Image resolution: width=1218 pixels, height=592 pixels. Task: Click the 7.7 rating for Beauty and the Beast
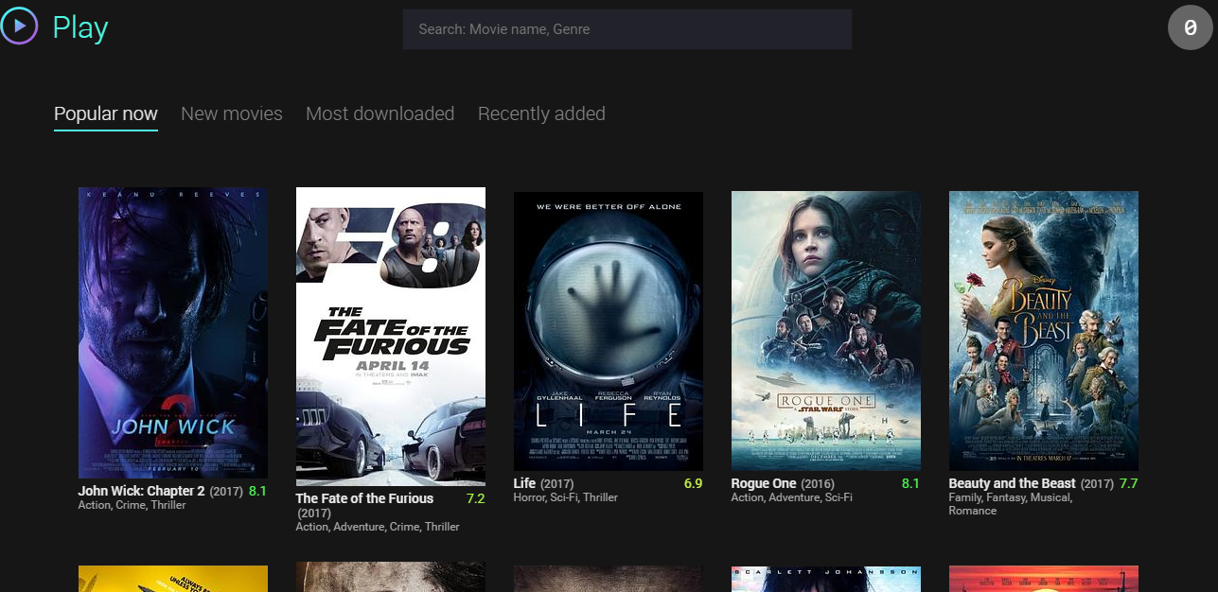click(x=1128, y=483)
